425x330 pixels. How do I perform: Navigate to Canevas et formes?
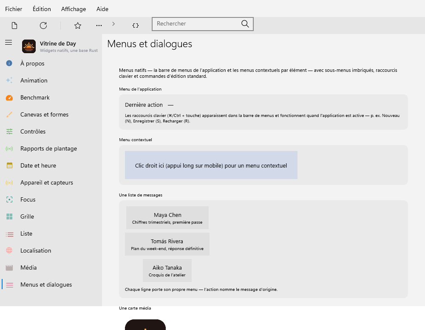(51, 114)
